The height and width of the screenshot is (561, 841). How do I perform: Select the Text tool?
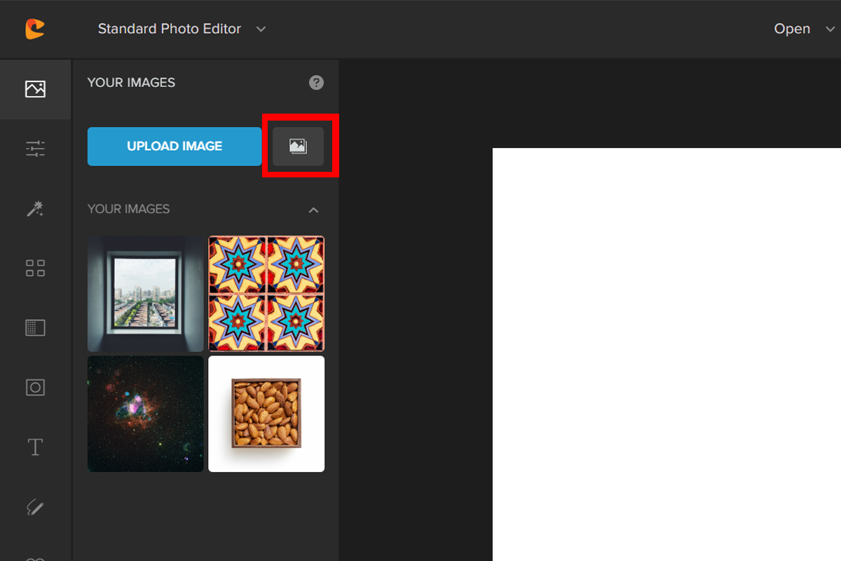pos(35,447)
